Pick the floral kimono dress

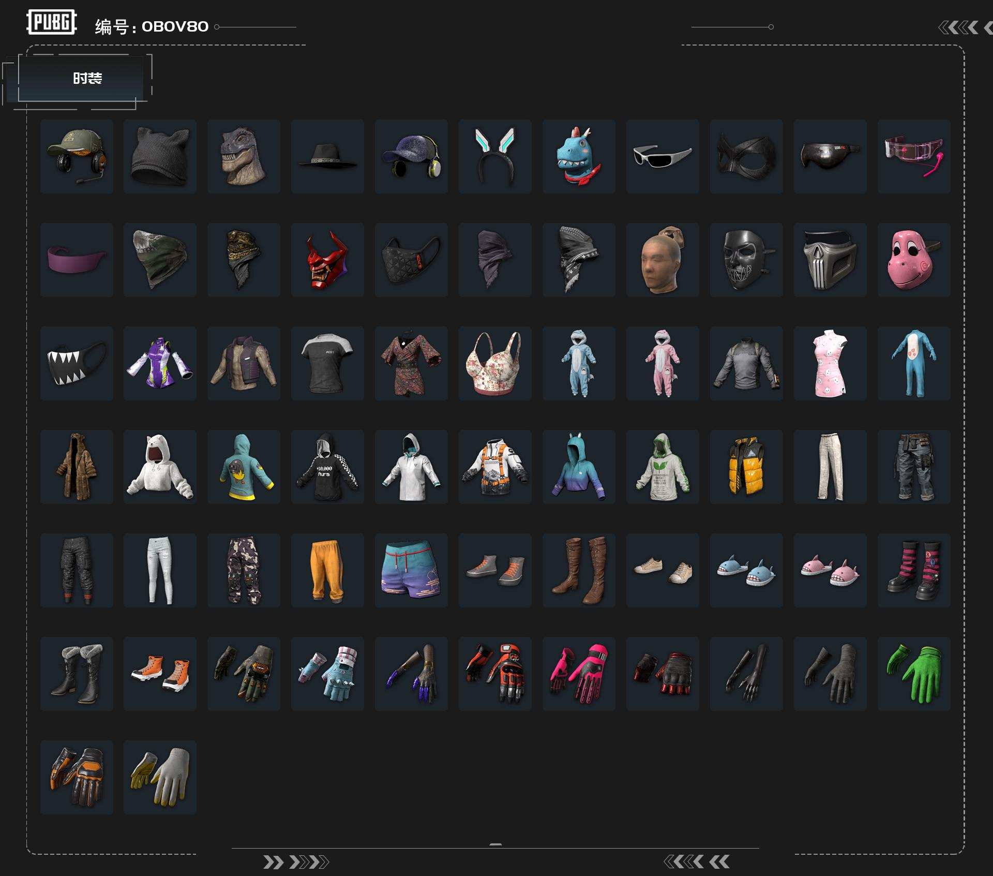[x=411, y=363]
